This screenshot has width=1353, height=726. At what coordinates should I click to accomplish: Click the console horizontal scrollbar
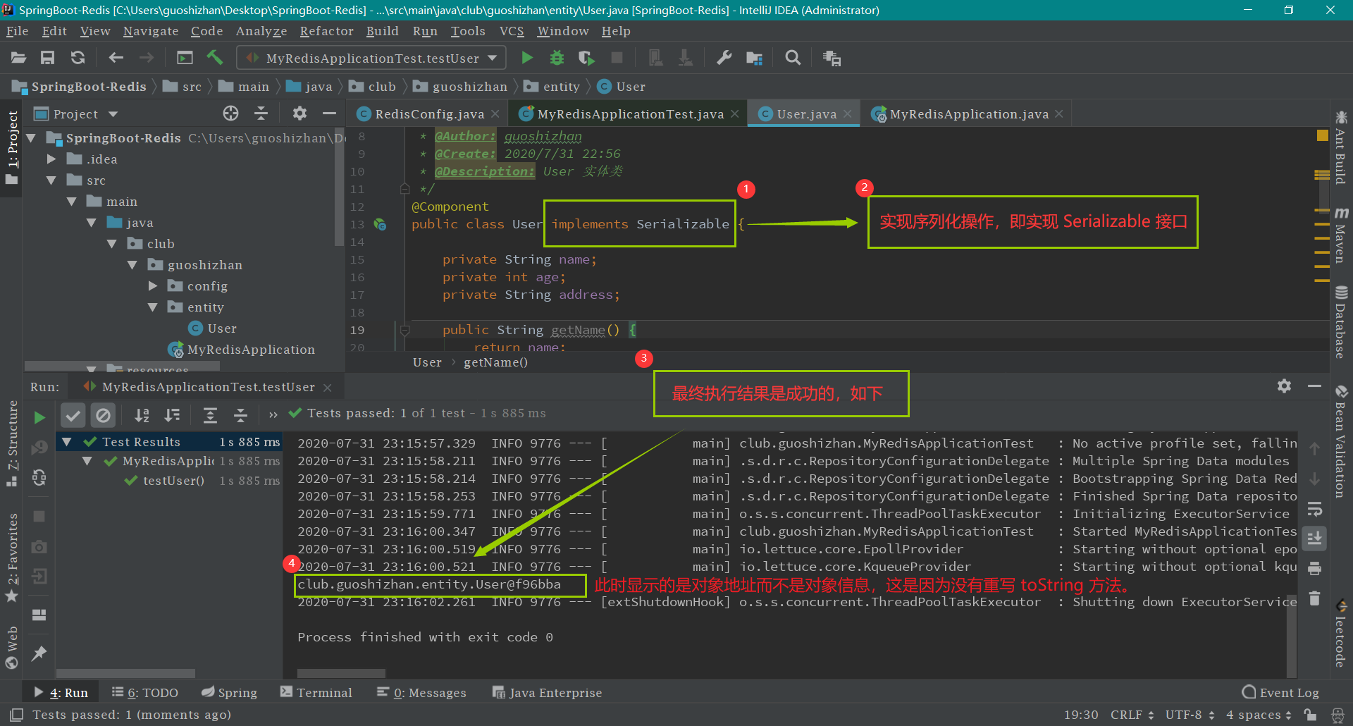(x=341, y=673)
